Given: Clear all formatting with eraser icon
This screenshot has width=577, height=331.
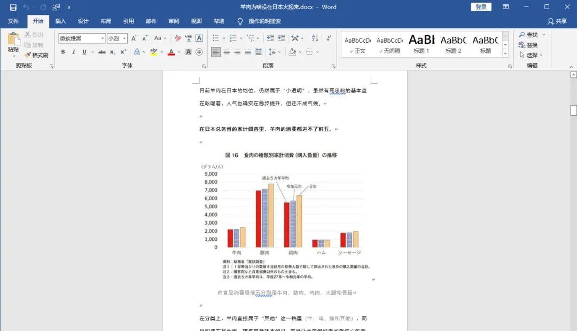Looking at the screenshot, I should [178, 38].
